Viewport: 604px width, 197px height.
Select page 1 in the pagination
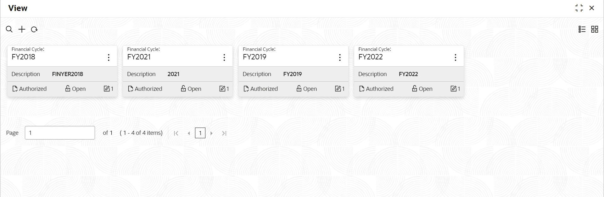(x=200, y=133)
